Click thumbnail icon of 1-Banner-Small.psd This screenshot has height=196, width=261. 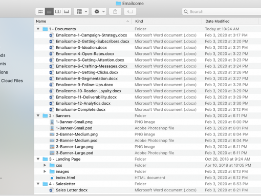pyautogui.click(x=52, y=128)
